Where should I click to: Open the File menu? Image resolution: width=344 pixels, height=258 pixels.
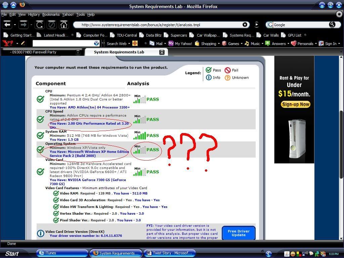pos(4,14)
